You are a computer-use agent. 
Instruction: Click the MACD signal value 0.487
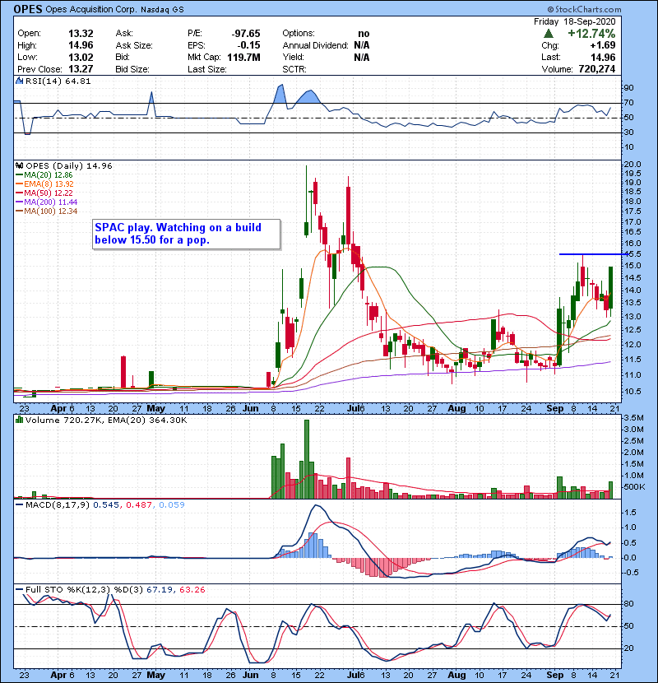pos(139,505)
